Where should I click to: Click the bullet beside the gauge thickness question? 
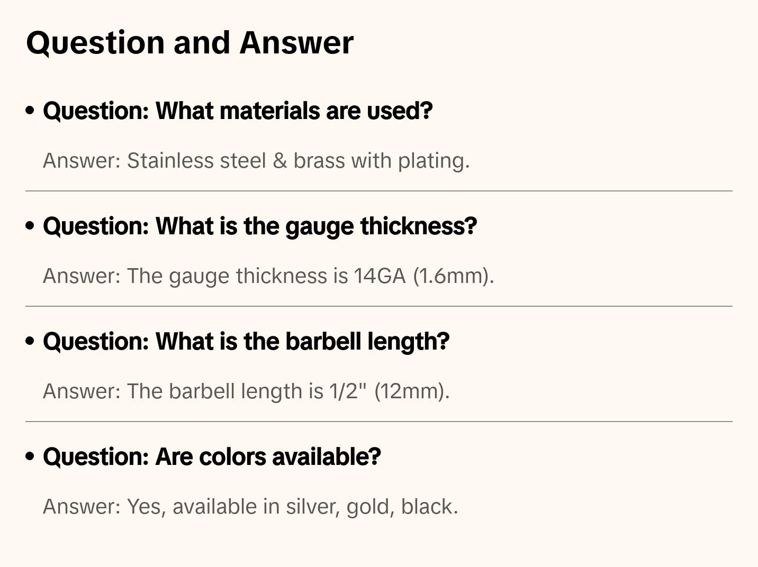pos(30,226)
